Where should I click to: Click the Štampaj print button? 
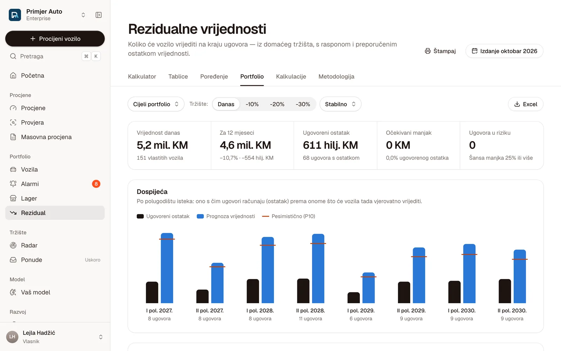pos(440,51)
